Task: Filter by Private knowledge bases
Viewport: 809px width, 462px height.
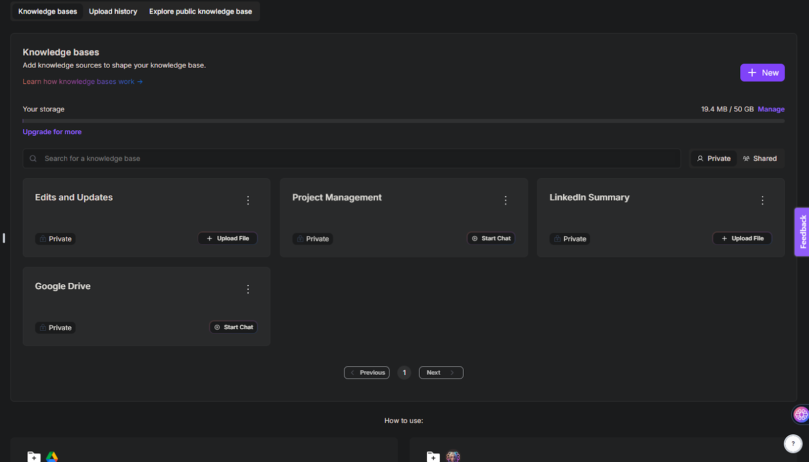Action: [713, 159]
